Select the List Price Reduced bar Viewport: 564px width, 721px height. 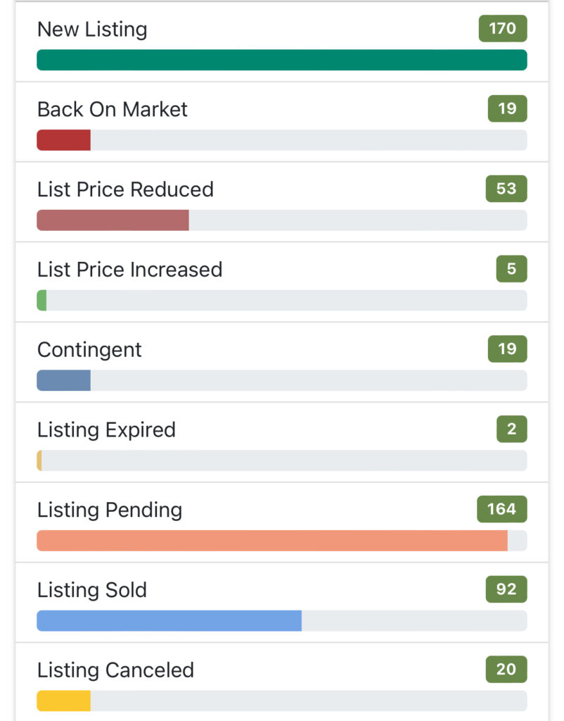(x=113, y=220)
